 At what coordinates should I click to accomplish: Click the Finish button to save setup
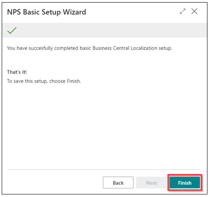point(185,183)
